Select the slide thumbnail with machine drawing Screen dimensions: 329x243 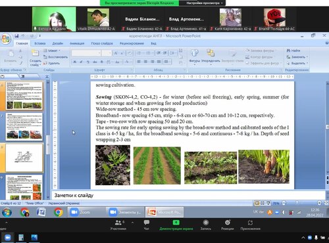24,158
